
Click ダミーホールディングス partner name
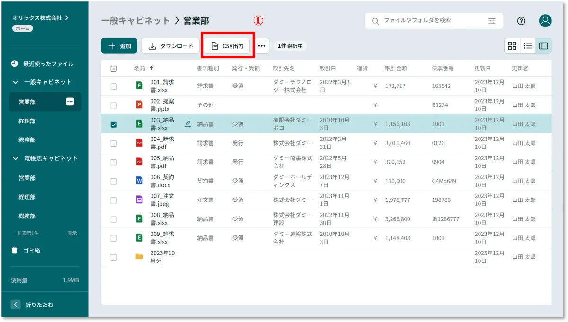tap(292, 181)
